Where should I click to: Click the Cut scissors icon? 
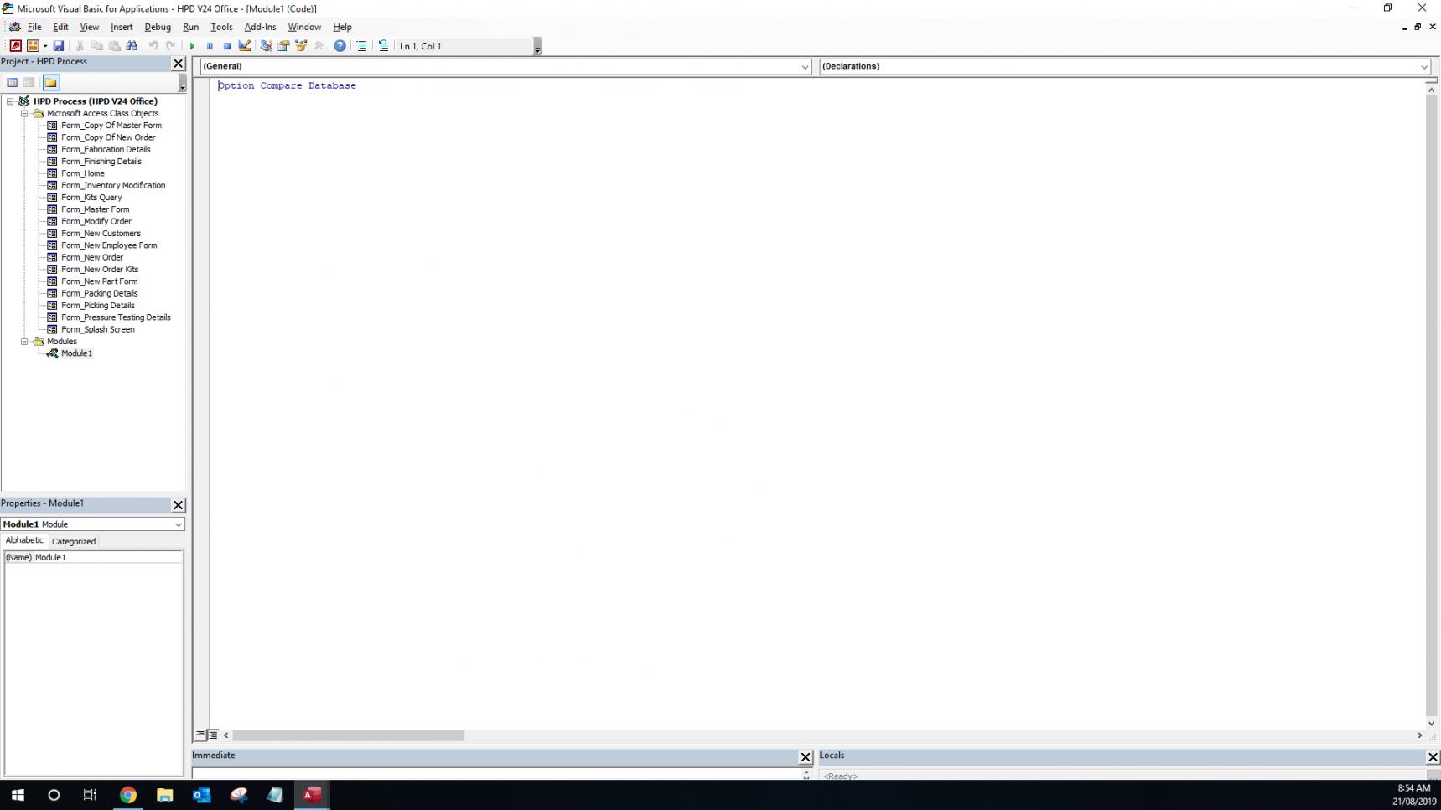[x=80, y=46]
